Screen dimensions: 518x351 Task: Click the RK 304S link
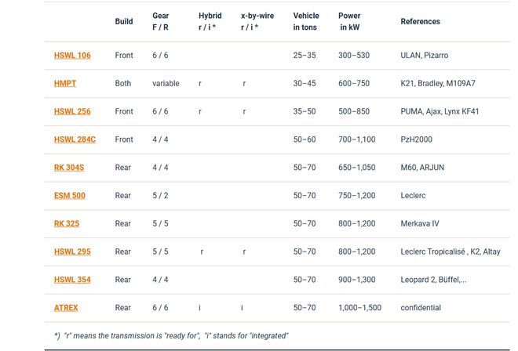tap(69, 168)
